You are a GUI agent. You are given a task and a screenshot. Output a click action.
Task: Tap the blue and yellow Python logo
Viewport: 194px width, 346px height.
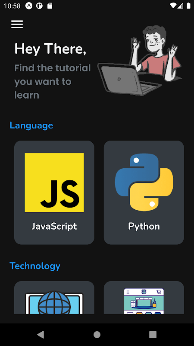pyautogui.click(x=144, y=182)
